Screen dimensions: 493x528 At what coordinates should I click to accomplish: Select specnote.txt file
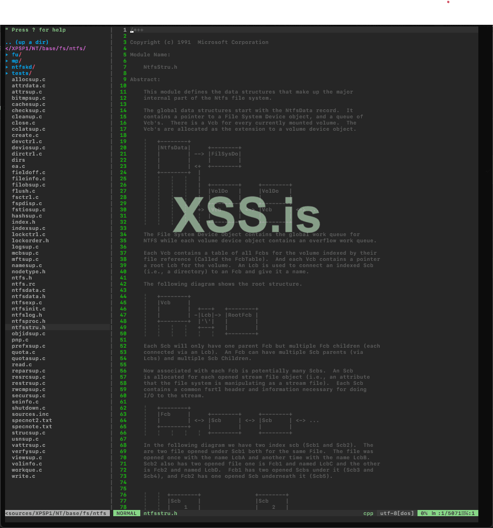32,427
